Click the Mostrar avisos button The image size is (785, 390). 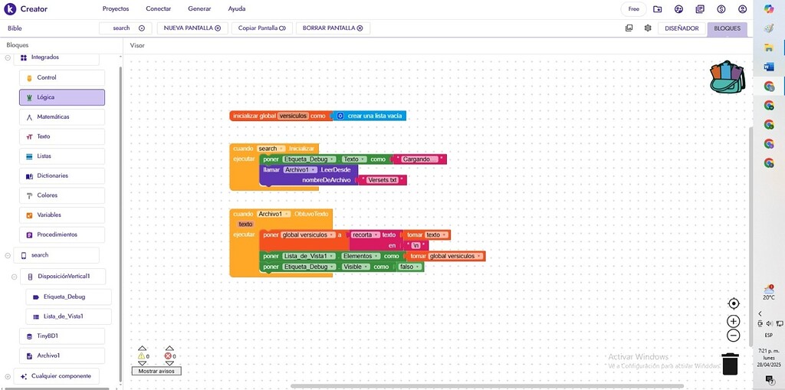156,371
